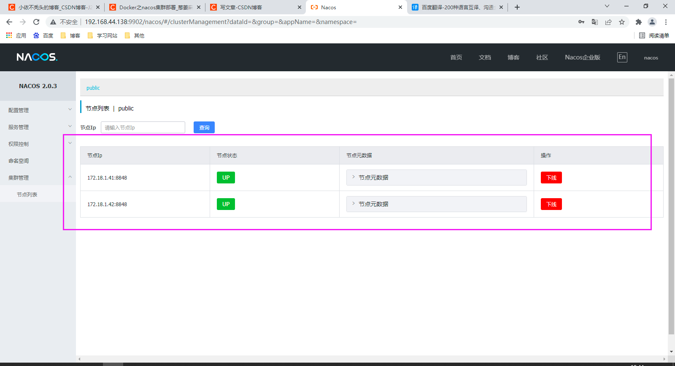
Task: Open the saved password key icon
Action: pyautogui.click(x=581, y=22)
